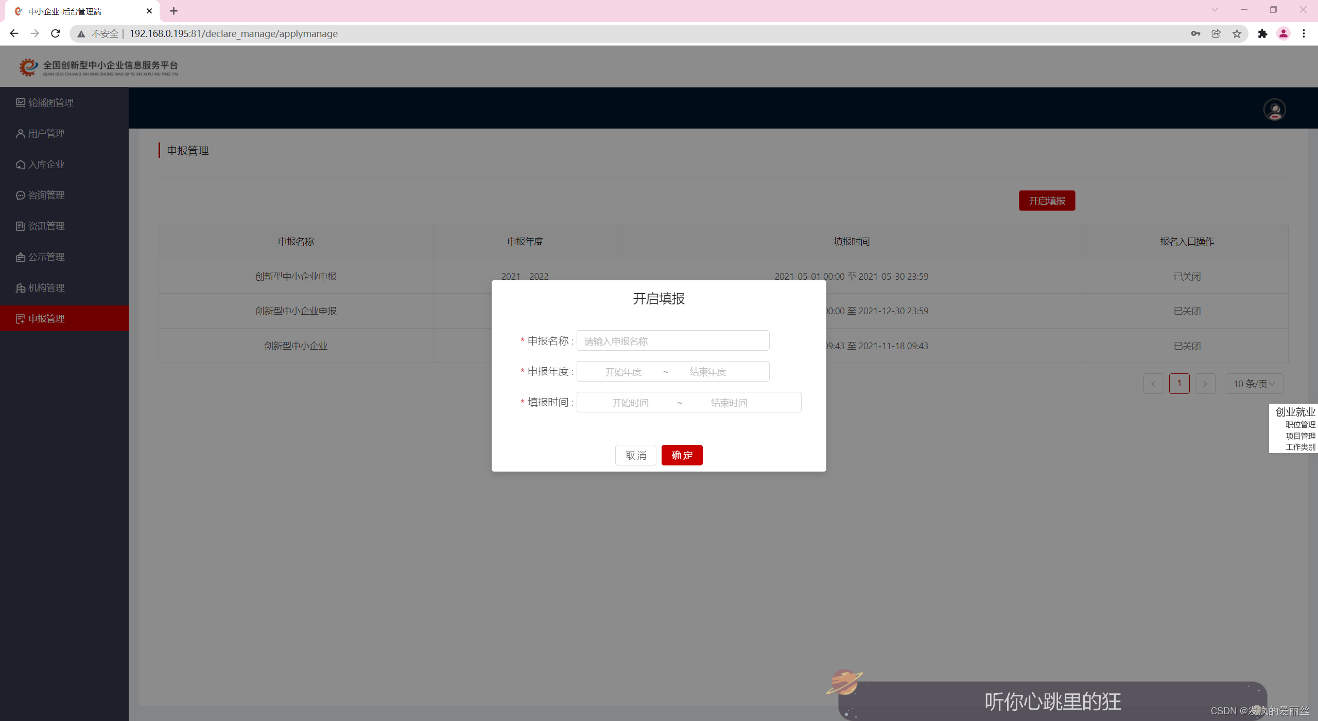Go to next page arrow in pagination
Screen dimensions: 1318x721
click(1205, 384)
